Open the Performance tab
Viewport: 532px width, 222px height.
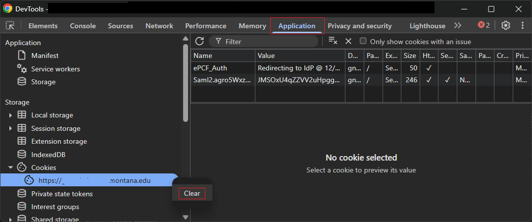[x=205, y=26]
